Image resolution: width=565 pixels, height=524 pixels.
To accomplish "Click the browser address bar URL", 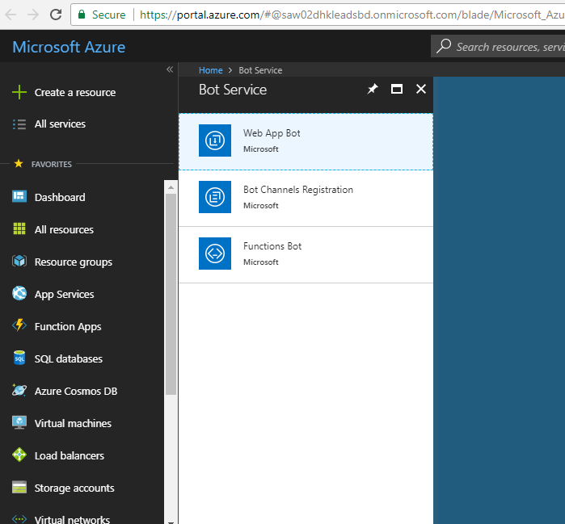I will click(x=352, y=15).
